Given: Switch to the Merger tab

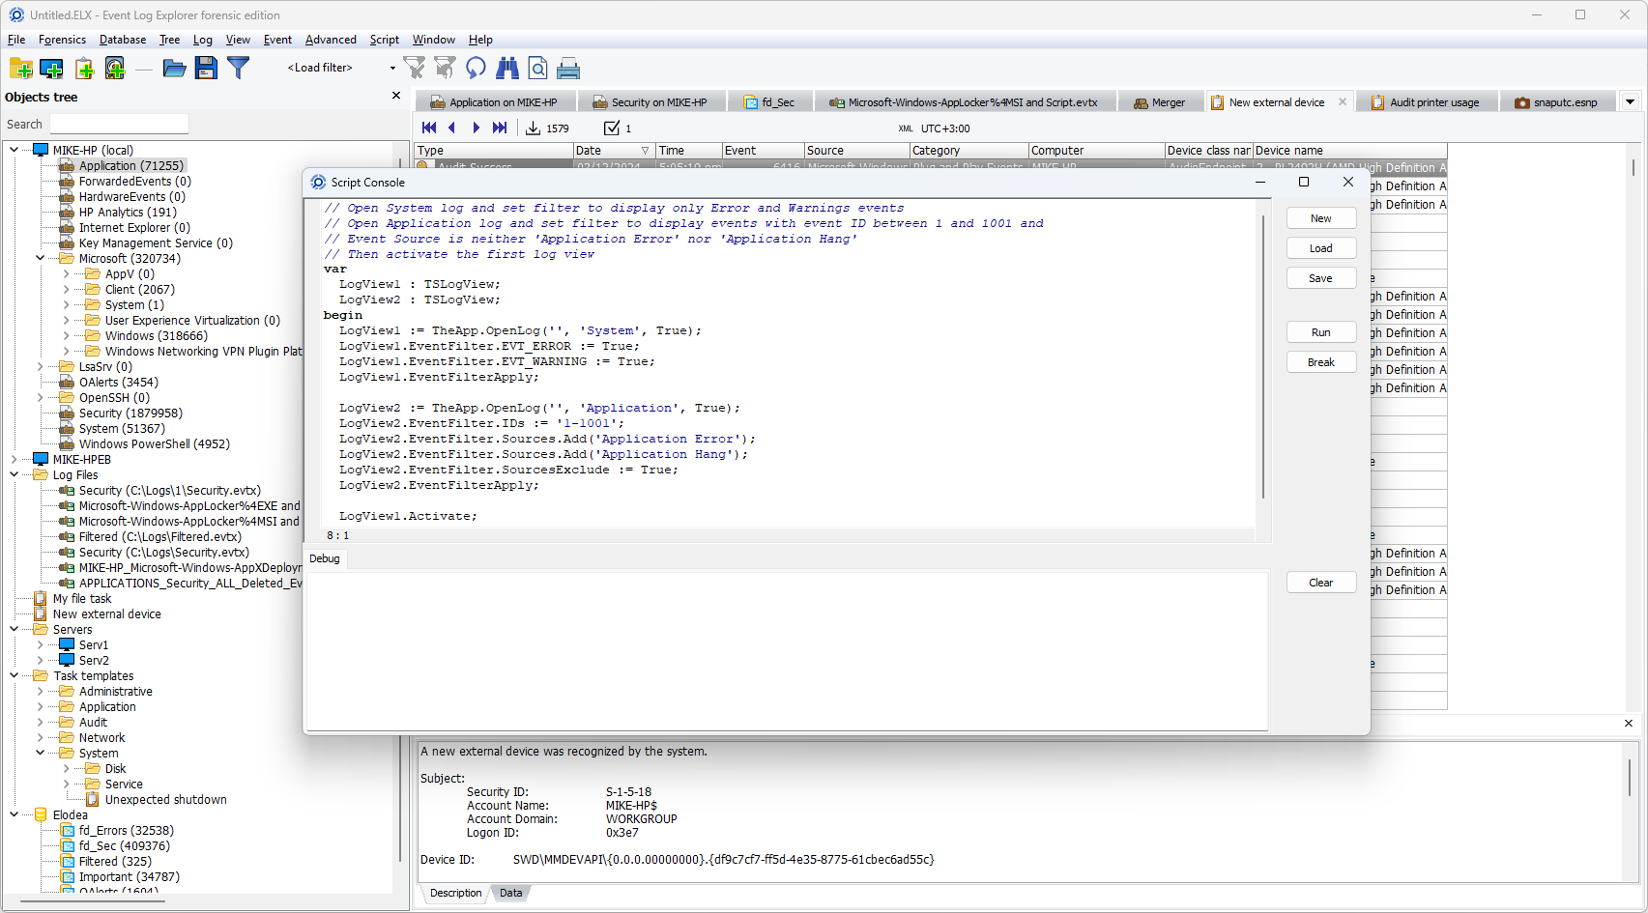Looking at the screenshot, I should 1160,101.
